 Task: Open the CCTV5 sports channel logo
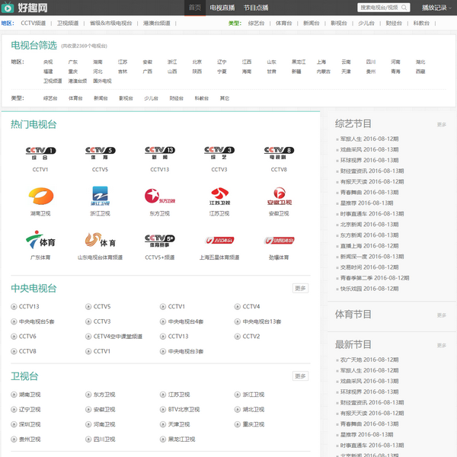click(100, 152)
